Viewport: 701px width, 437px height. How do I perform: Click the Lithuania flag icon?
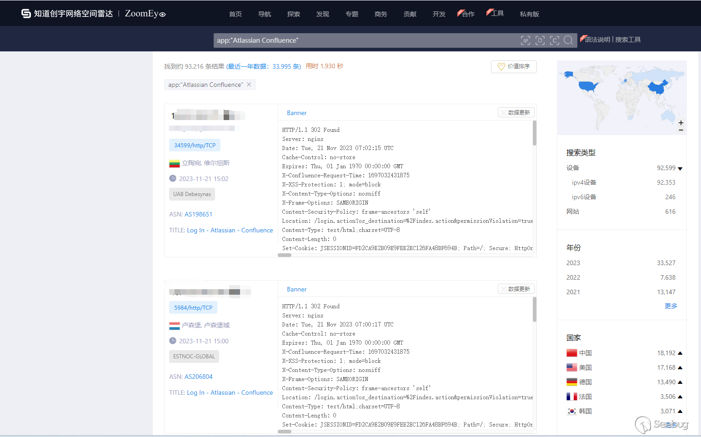[x=175, y=163]
